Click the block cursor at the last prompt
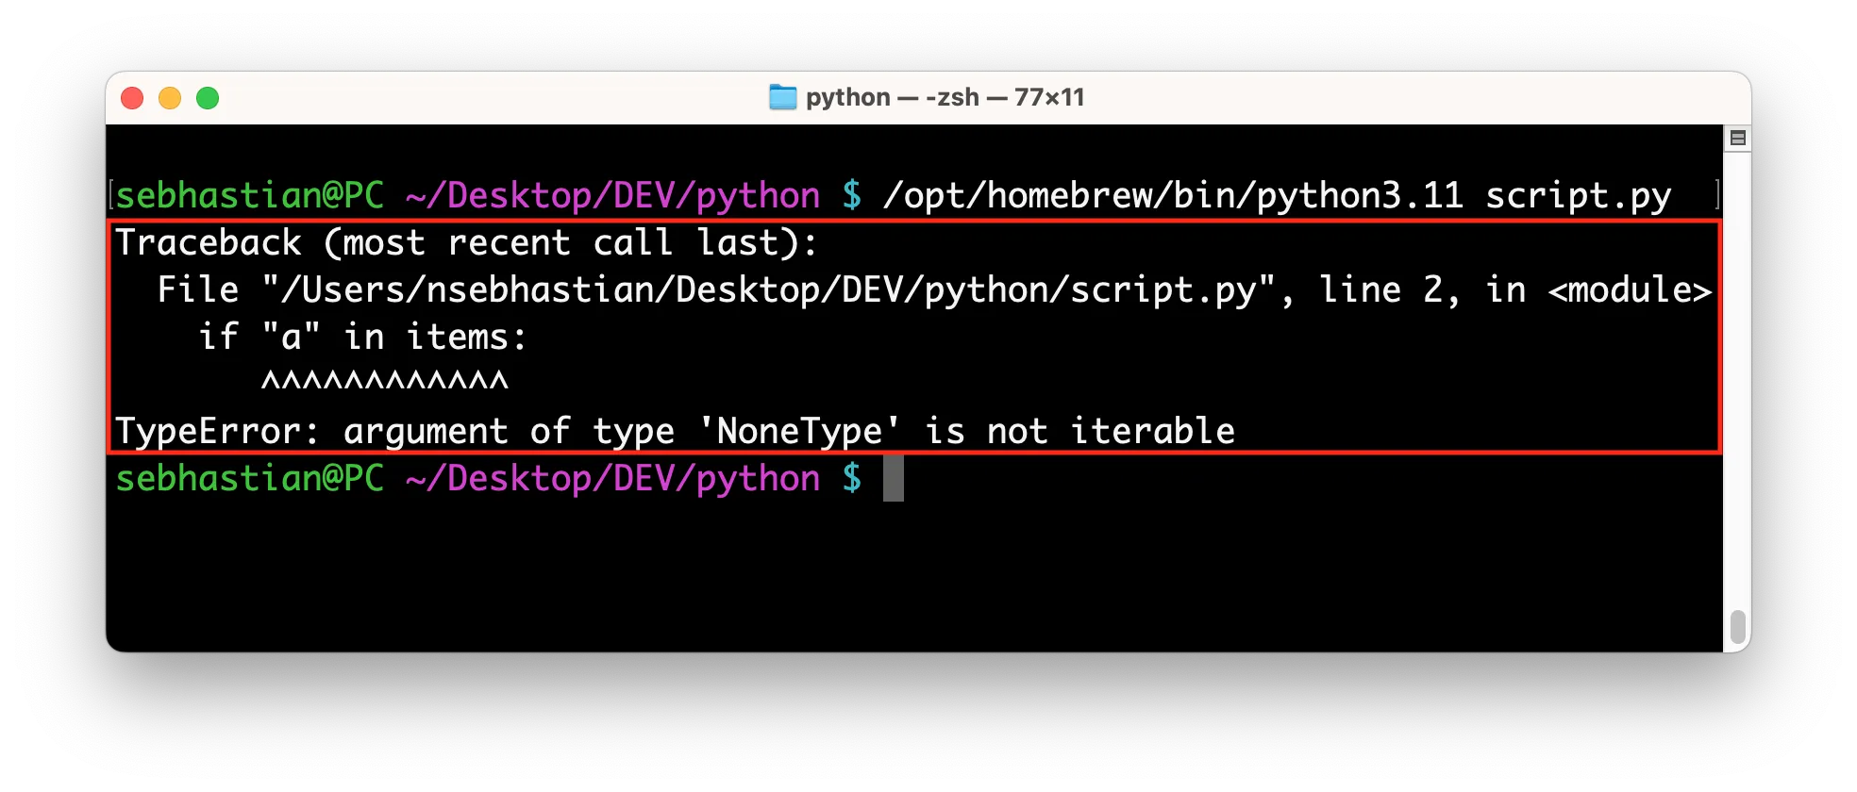 tap(894, 479)
